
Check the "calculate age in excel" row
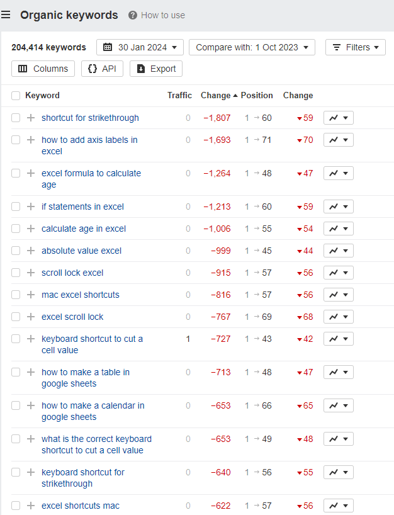point(16,229)
